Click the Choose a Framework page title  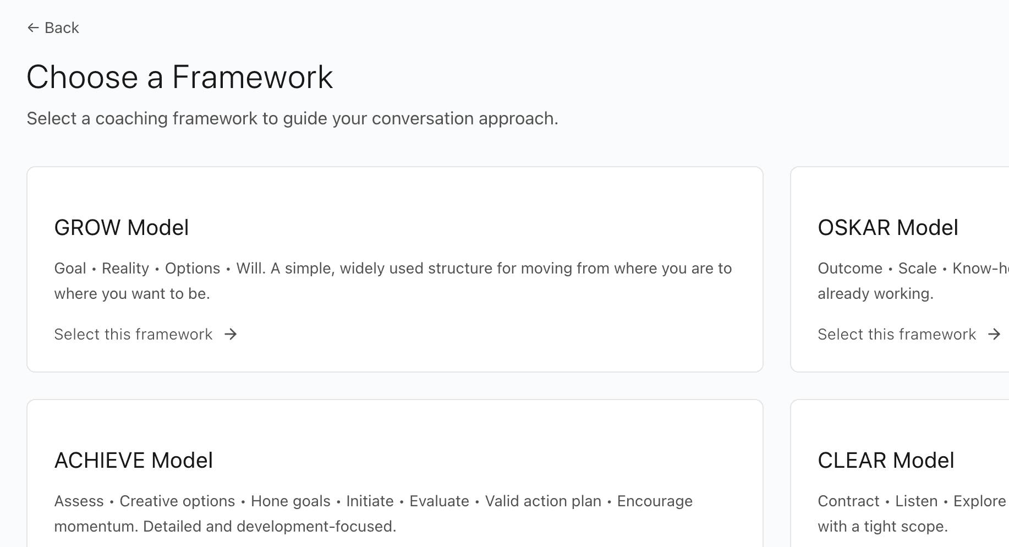[180, 76]
